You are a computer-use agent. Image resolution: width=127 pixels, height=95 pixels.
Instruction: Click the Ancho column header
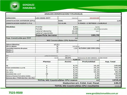(68, 62)
